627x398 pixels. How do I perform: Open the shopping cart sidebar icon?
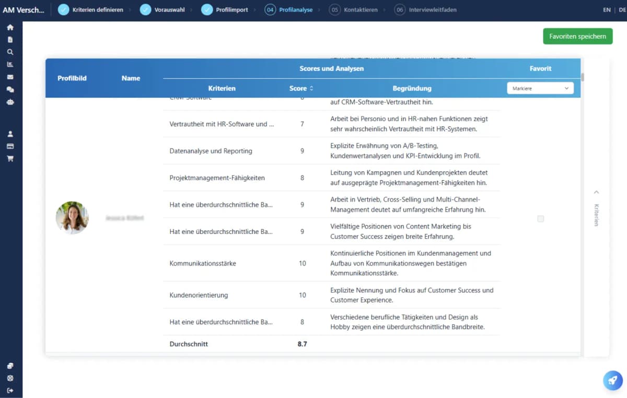pos(10,159)
